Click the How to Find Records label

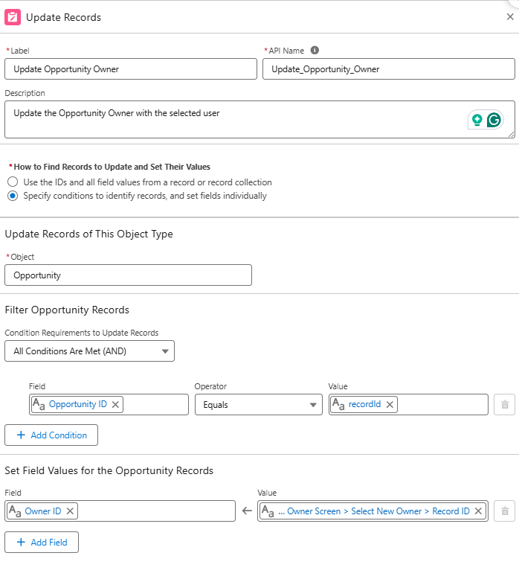point(112,167)
